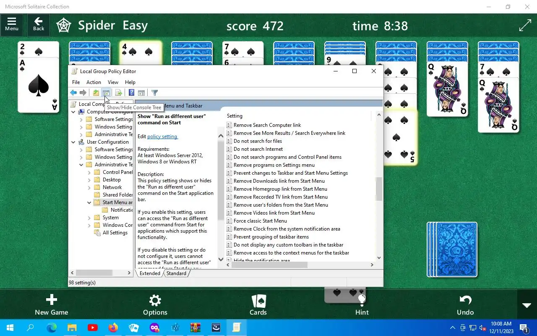Click the Export List toolbar icon
Image resolution: width=537 pixels, height=336 pixels.
pyautogui.click(x=119, y=93)
